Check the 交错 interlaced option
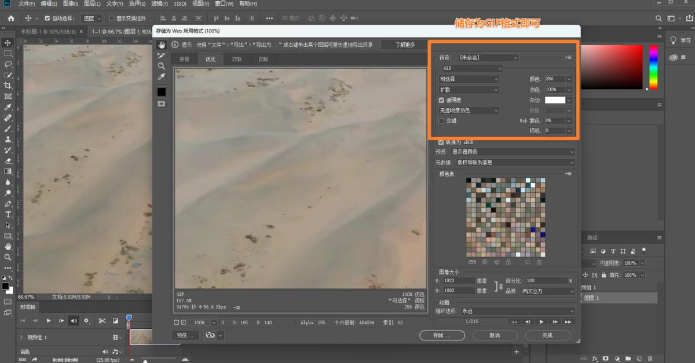Image resolution: width=695 pixels, height=363 pixels. click(x=441, y=120)
